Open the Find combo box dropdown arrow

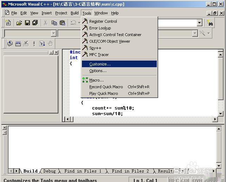click(x=200, y=23)
